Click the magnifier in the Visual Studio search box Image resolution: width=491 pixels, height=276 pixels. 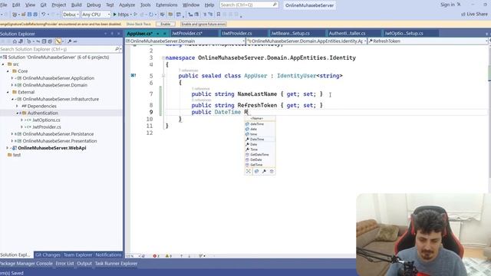[275, 5]
